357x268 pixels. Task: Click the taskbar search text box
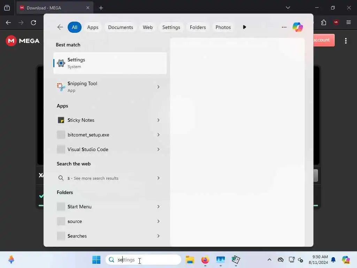tap(143, 260)
